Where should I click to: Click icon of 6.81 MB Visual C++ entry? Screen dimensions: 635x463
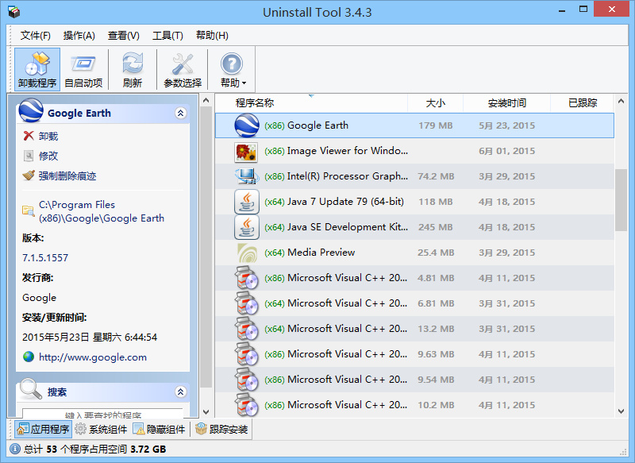(247, 304)
